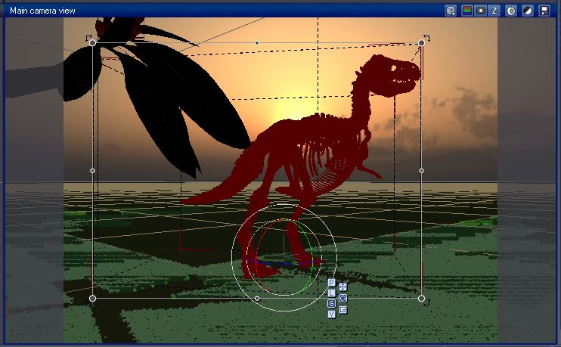This screenshot has width=561, height=347.
Task: Click the bottom-right rotation corner arrow
Action: click(426, 302)
